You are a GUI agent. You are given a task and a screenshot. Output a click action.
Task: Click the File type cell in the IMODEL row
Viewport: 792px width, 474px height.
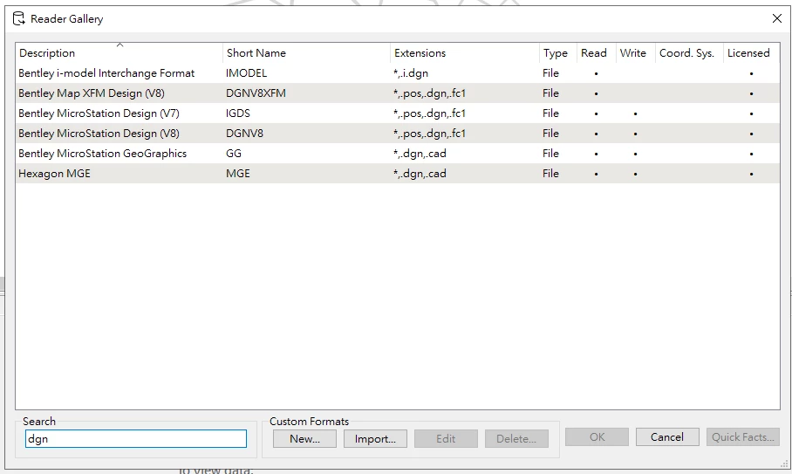coord(550,73)
